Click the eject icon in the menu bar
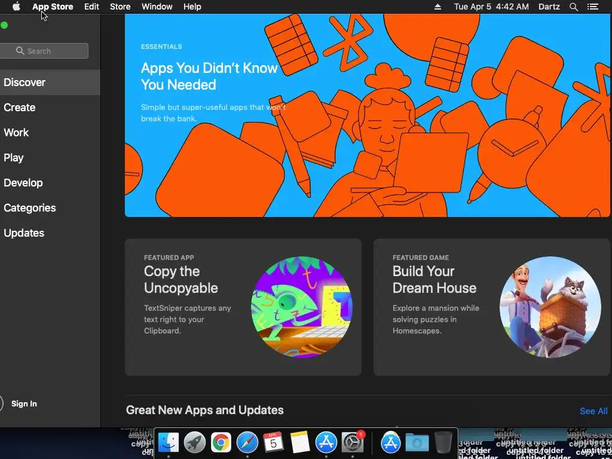This screenshot has width=612, height=459. (437, 7)
